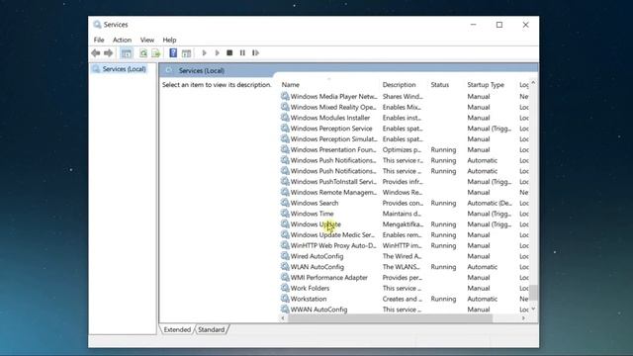Click the horizontal scrollbar right arrow
The width and height of the screenshot is (633, 356).
pyautogui.click(x=523, y=318)
